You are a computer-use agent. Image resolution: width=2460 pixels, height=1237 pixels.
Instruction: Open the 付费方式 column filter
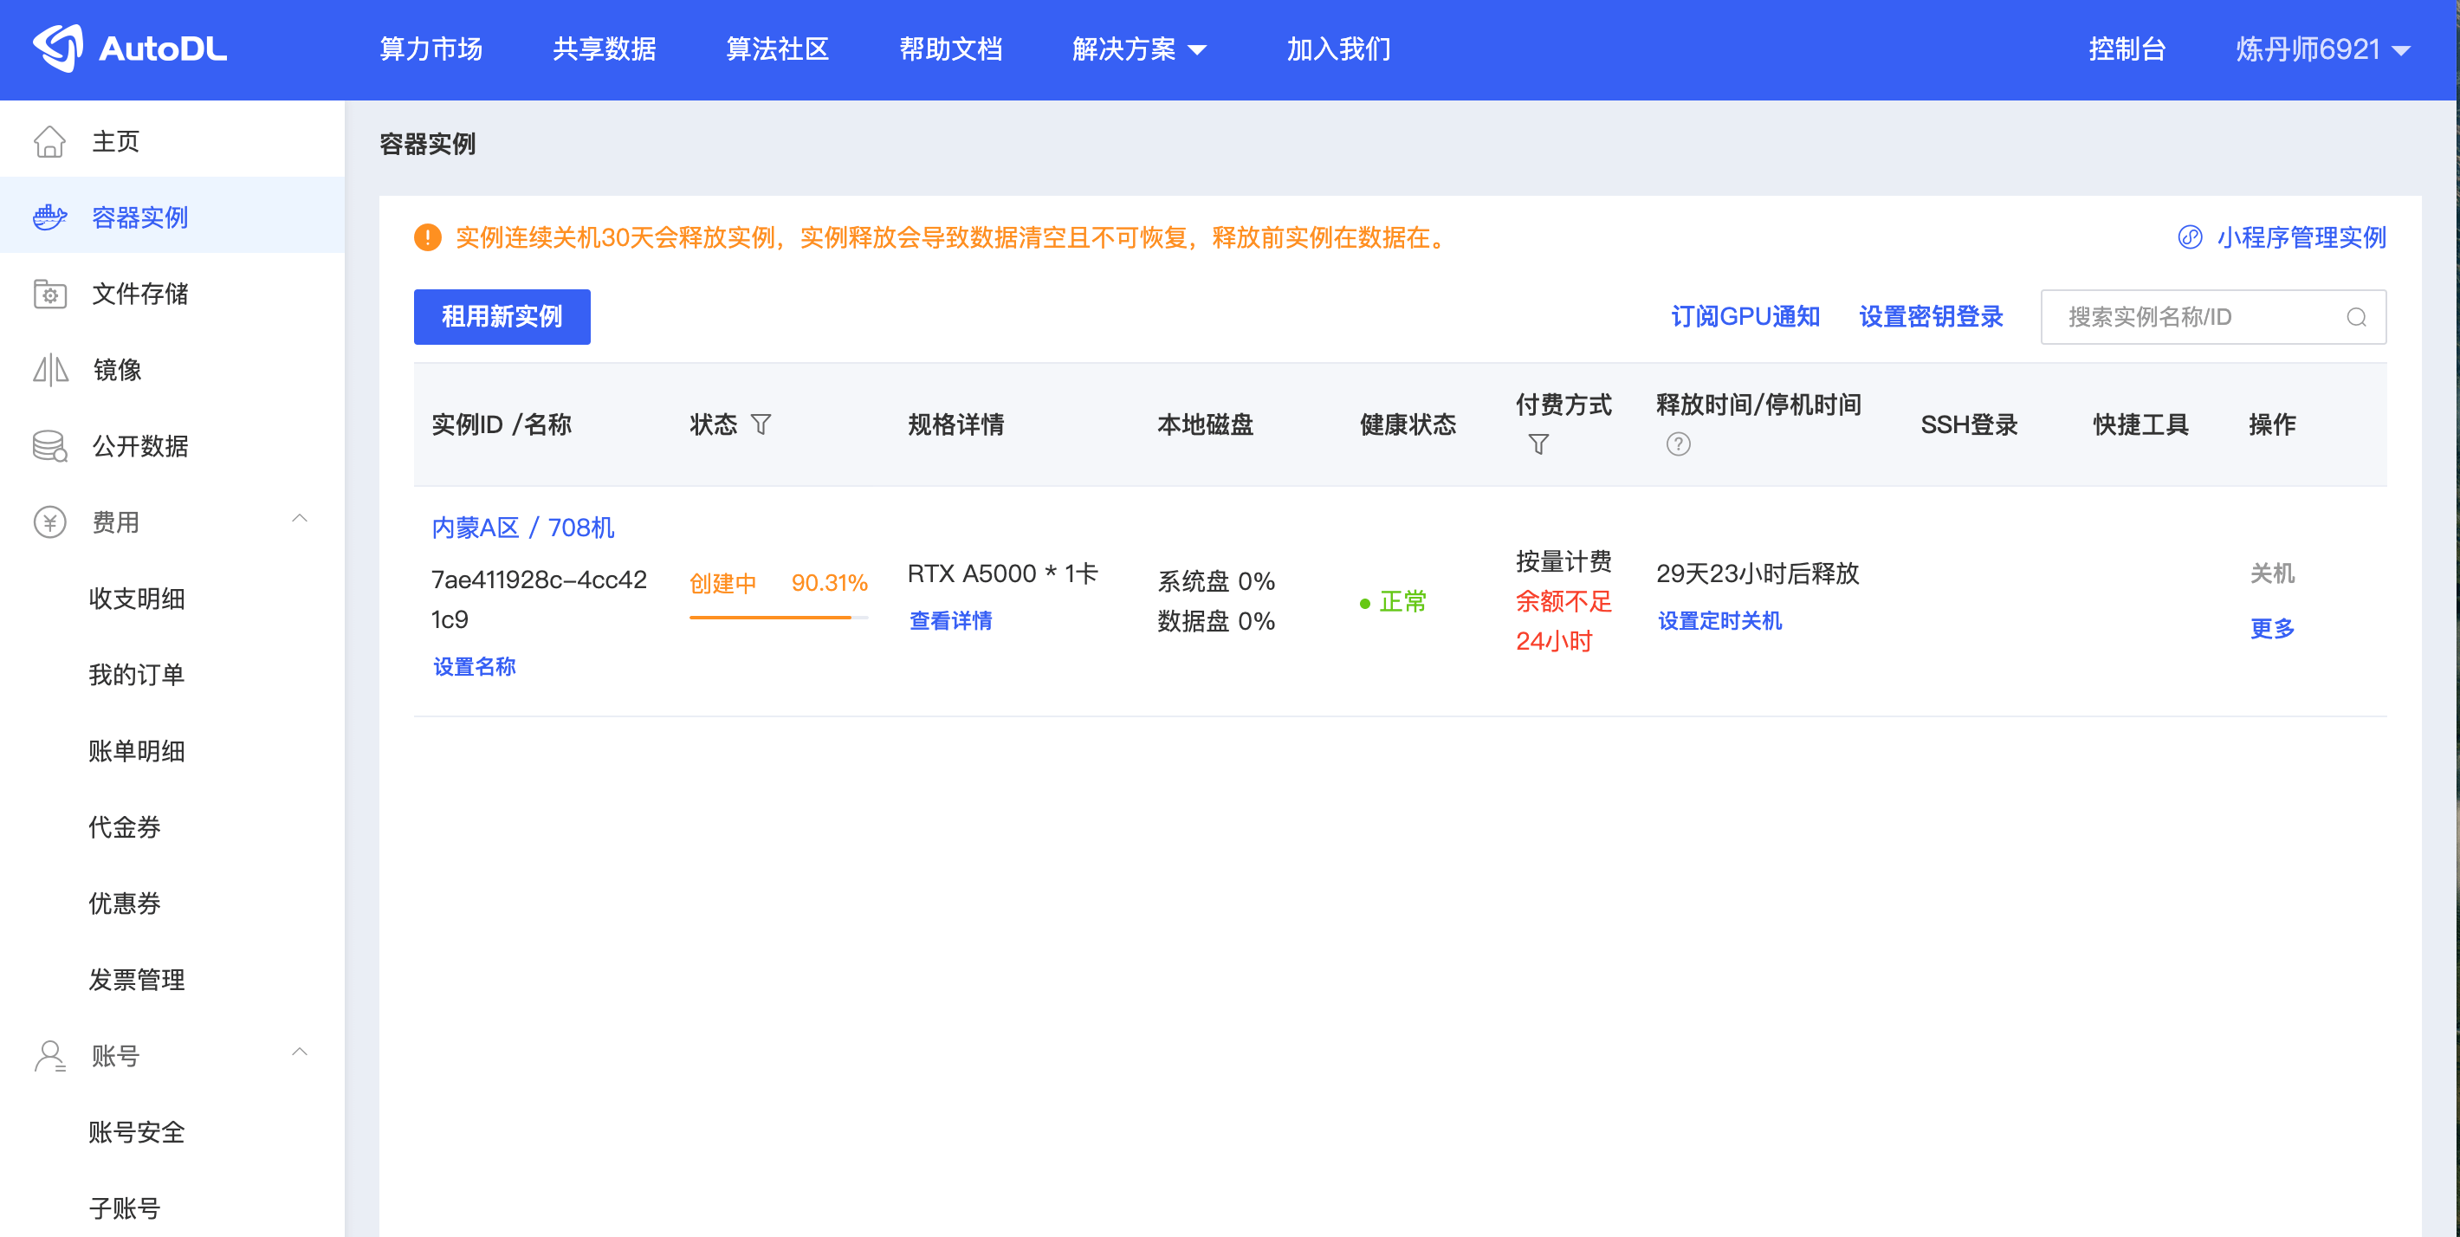[1537, 444]
